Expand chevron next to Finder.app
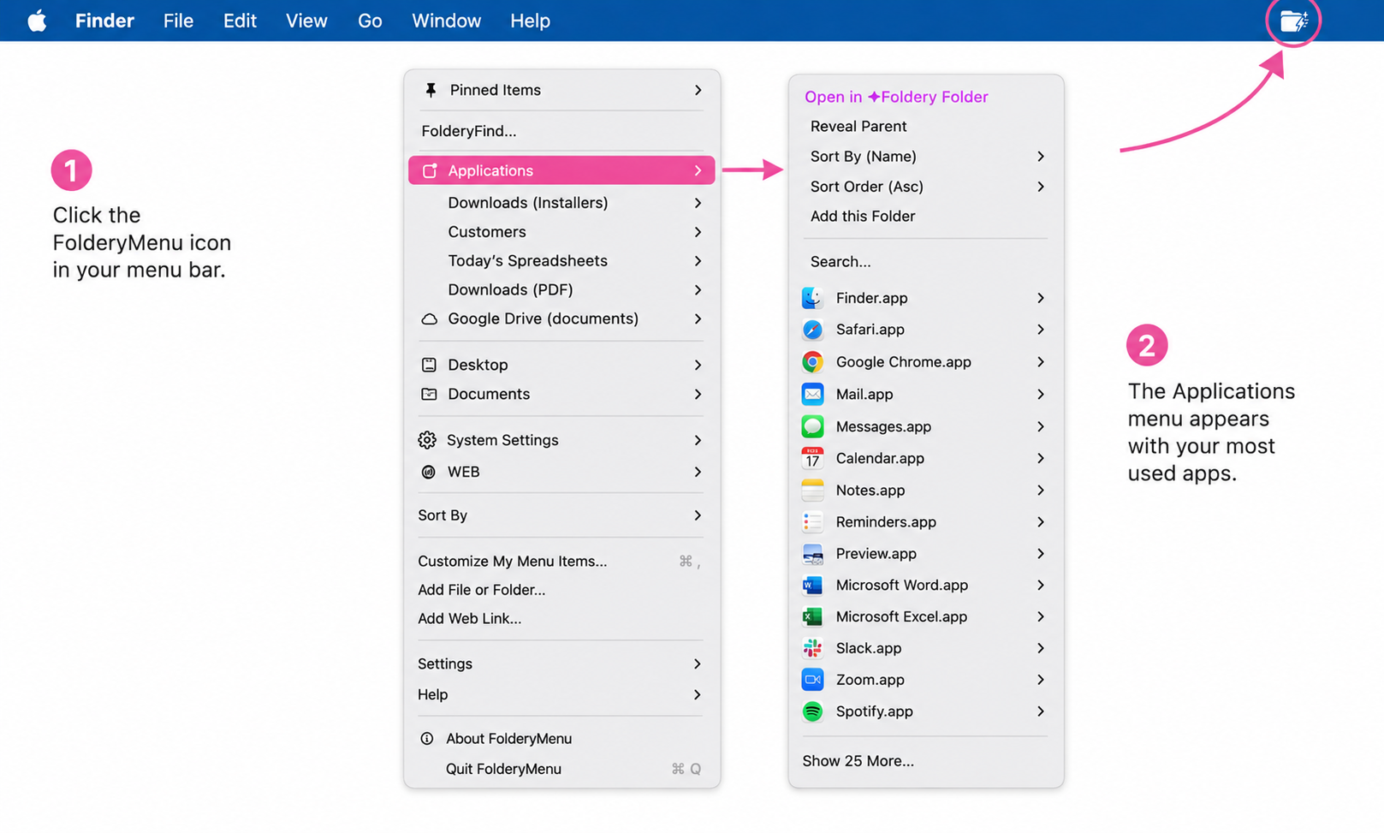The image size is (1384, 833). (1040, 298)
